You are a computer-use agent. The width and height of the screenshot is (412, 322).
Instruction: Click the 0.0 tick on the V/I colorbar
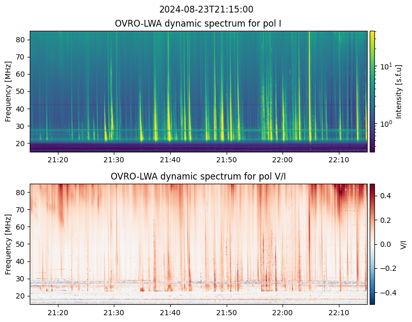click(384, 244)
